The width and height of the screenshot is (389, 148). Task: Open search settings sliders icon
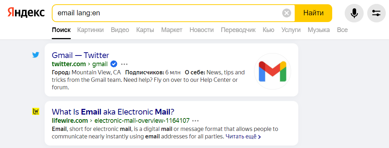pyautogui.click(x=376, y=13)
